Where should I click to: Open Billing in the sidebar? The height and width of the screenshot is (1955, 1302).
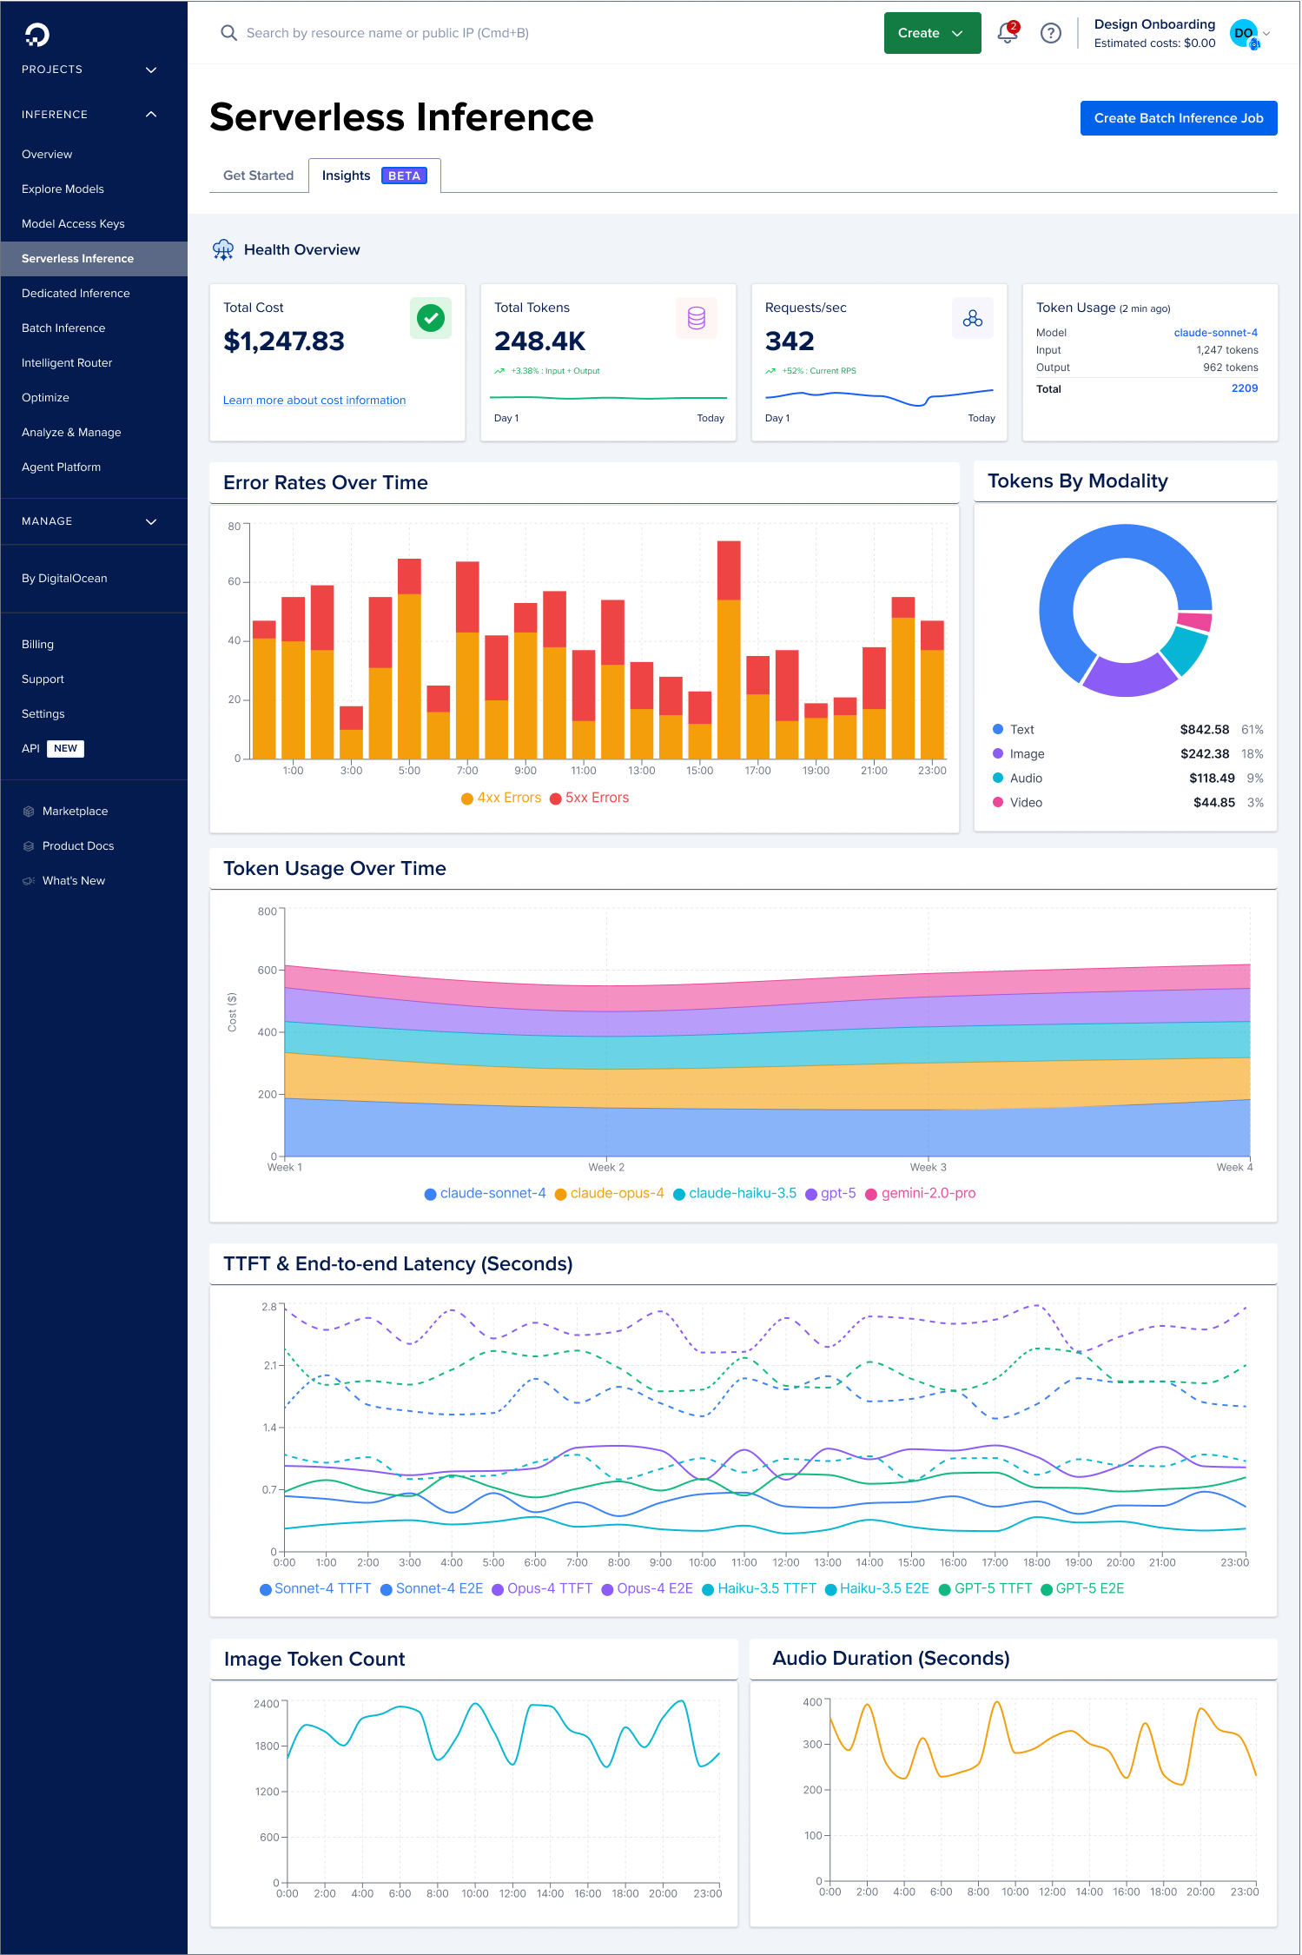click(37, 645)
